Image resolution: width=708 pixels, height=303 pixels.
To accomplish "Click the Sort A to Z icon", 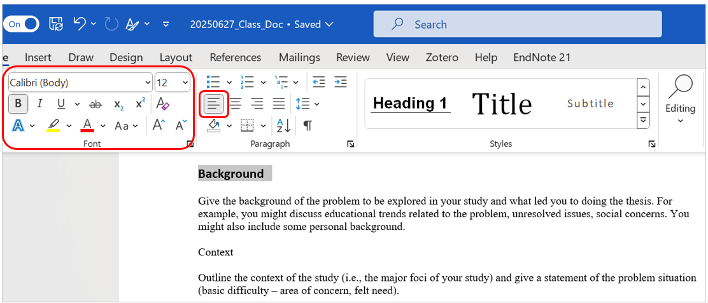I will click(x=283, y=126).
